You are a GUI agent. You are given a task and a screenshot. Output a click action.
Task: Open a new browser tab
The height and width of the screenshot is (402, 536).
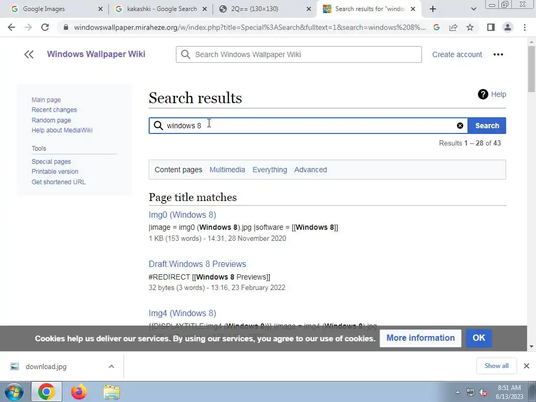[433, 9]
